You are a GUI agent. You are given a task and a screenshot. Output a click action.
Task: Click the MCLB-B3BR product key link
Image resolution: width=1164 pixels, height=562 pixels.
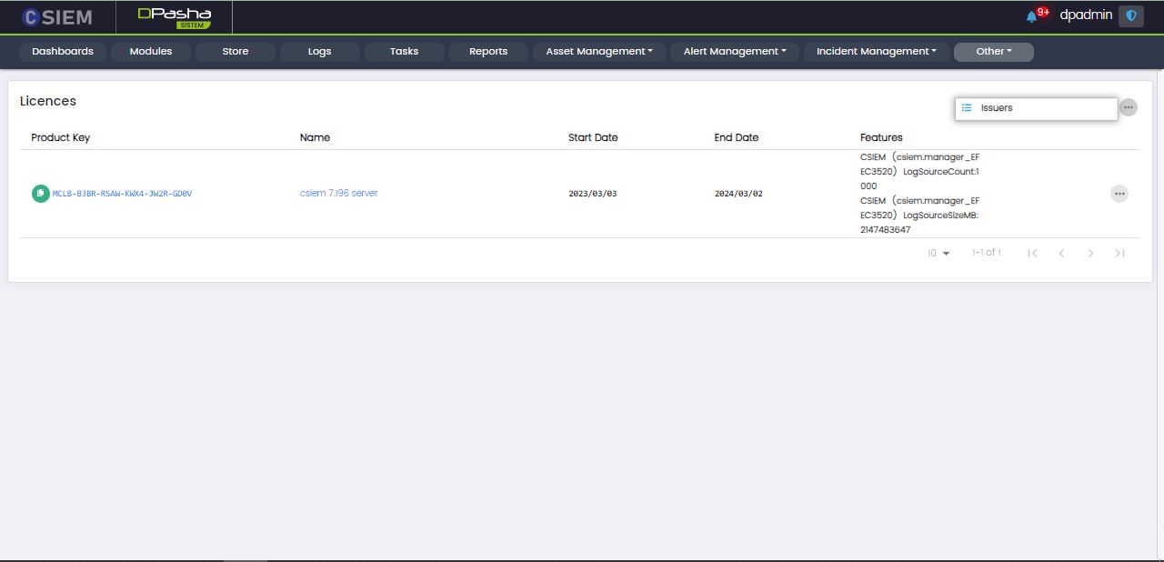[x=122, y=194]
